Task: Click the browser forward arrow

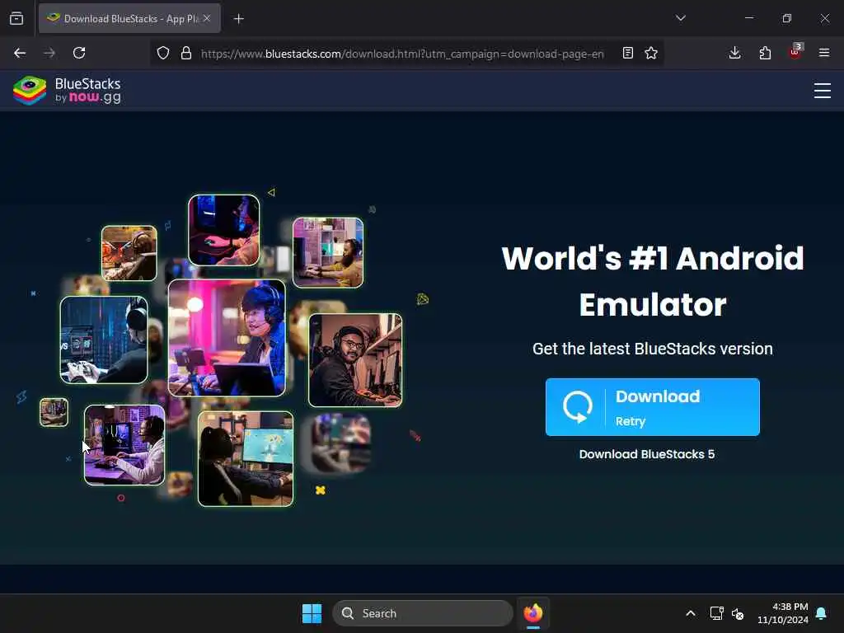Action: (x=49, y=53)
